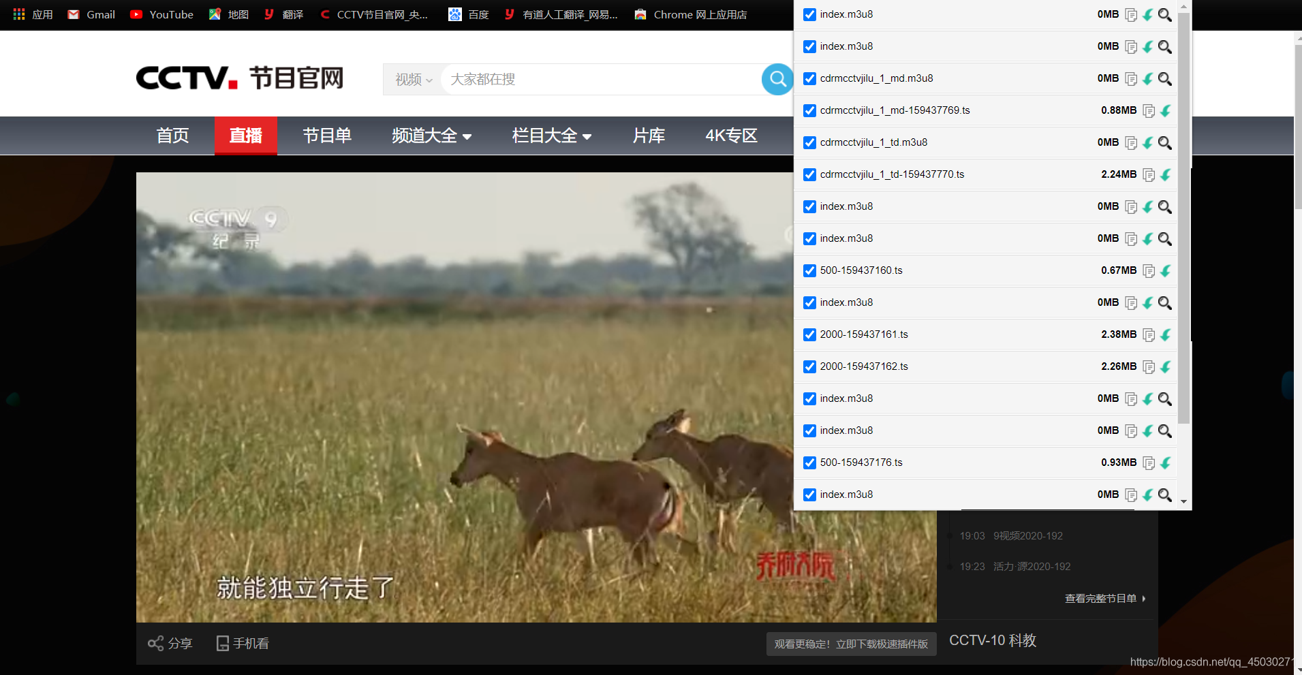Click the 分享 share icon below the player
1302x675 pixels.
(157, 643)
